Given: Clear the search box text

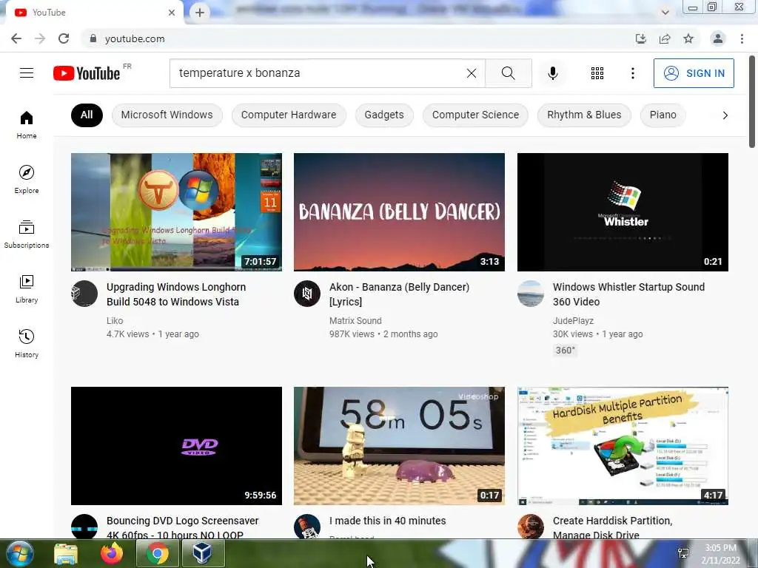Looking at the screenshot, I should (x=472, y=73).
